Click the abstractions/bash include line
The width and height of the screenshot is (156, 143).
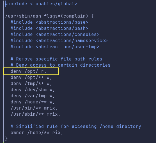tap(49, 28)
